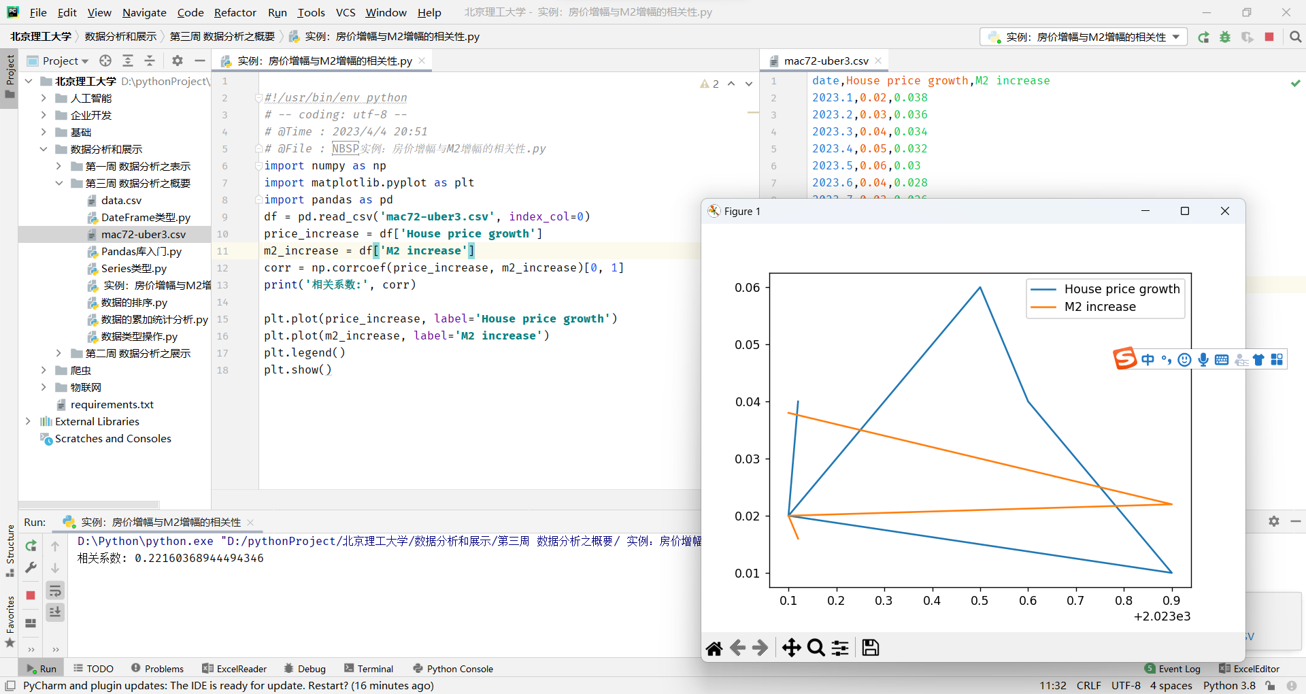
Task: Go back to previous view in Figure 1
Action: click(737, 648)
